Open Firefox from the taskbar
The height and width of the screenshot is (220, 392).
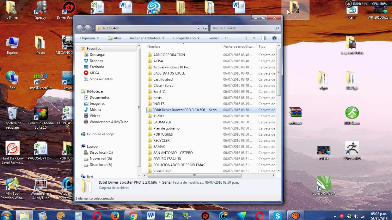pos(115,216)
